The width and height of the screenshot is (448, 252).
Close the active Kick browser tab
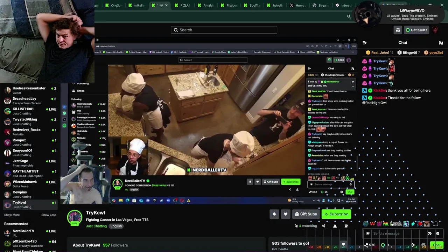166,5
